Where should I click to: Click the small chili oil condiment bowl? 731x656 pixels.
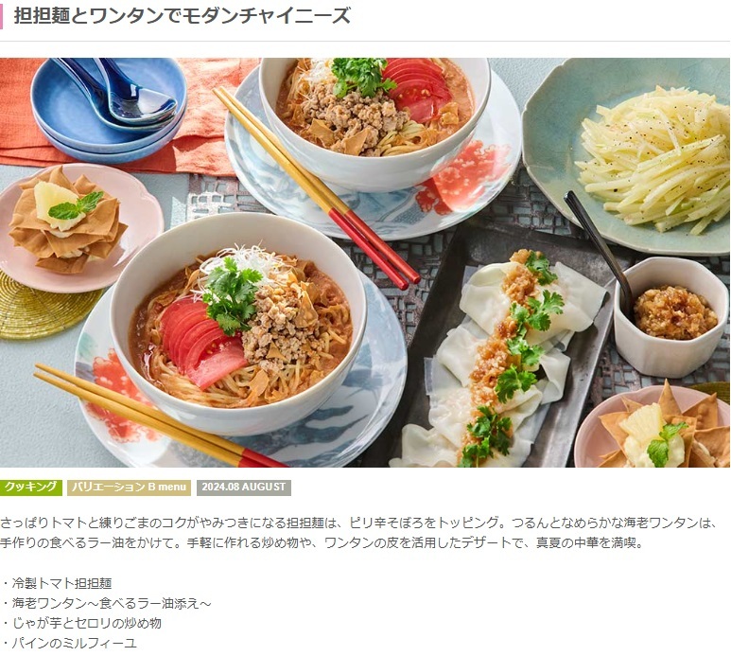tap(670, 316)
